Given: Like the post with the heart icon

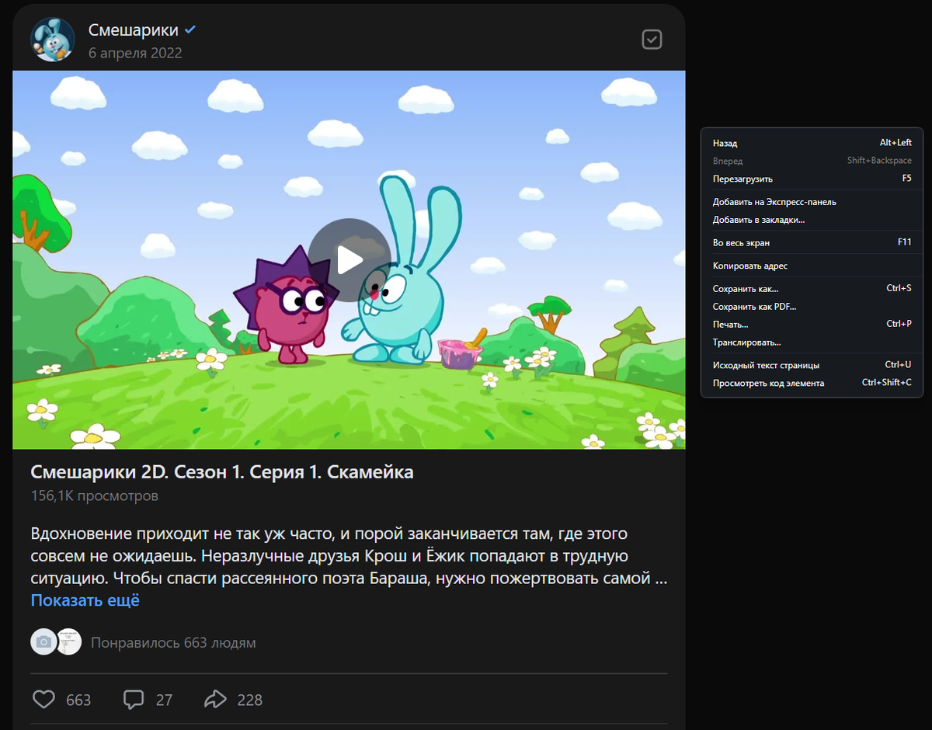Looking at the screenshot, I should click(44, 699).
